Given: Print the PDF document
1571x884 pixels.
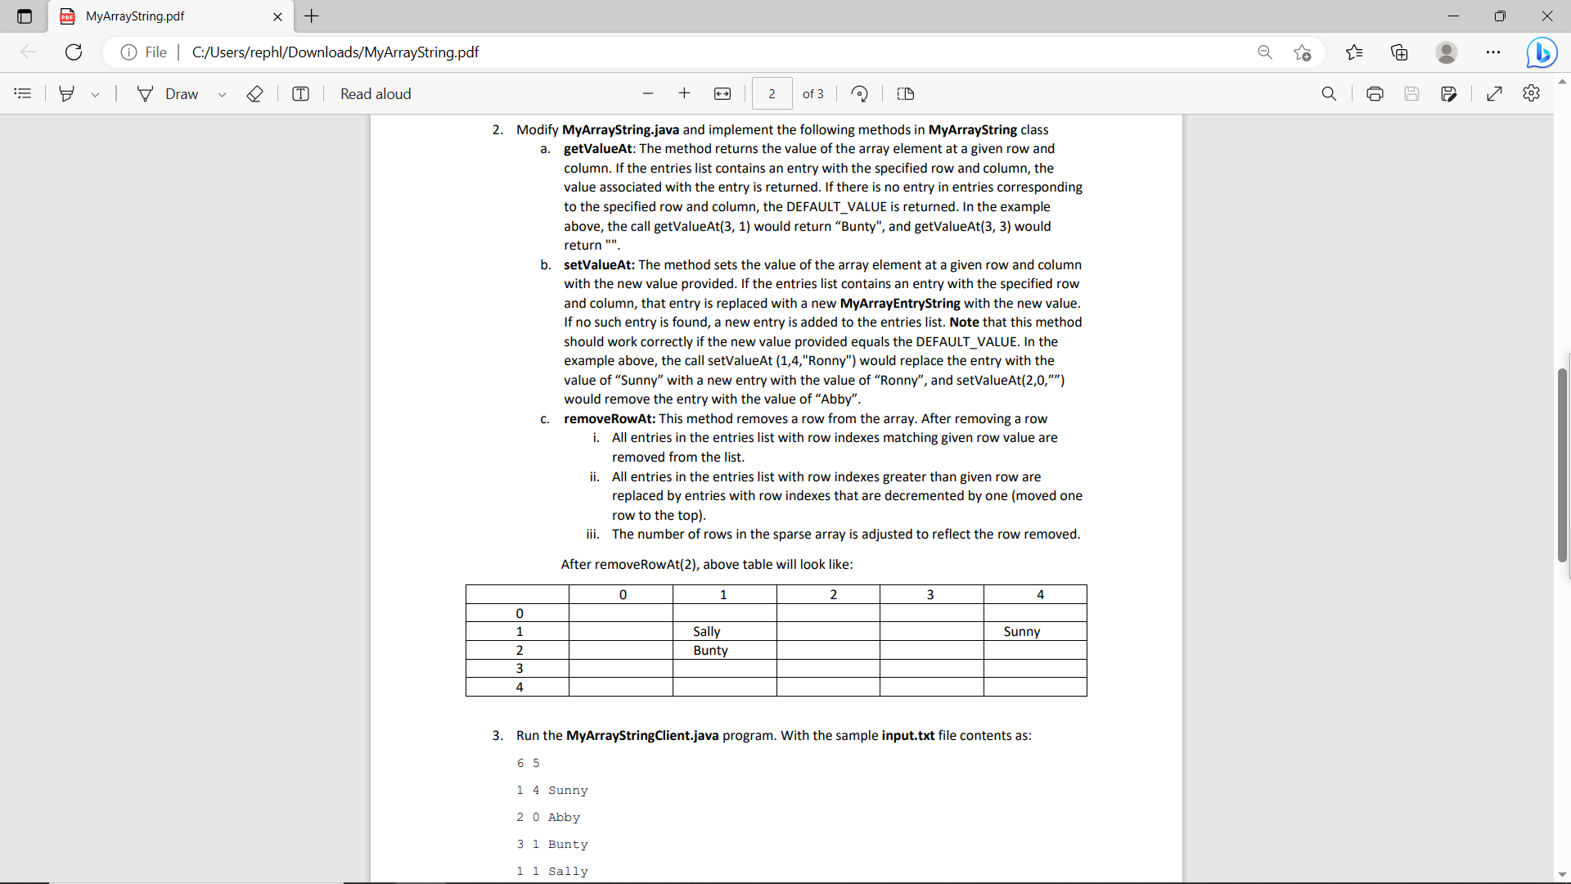Looking at the screenshot, I should (1375, 94).
